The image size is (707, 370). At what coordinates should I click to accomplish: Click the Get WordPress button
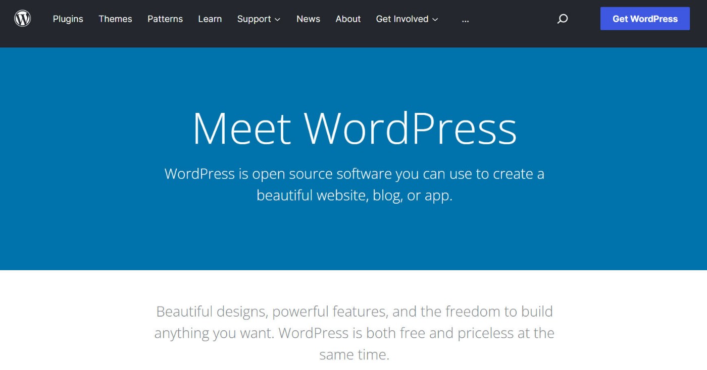[645, 19]
